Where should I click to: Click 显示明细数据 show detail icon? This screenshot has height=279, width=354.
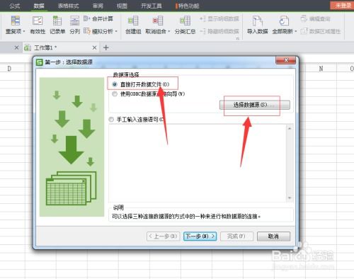[x=203, y=18]
